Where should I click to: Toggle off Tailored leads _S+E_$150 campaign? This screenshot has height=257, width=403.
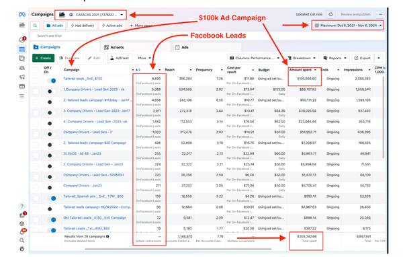click(52, 81)
